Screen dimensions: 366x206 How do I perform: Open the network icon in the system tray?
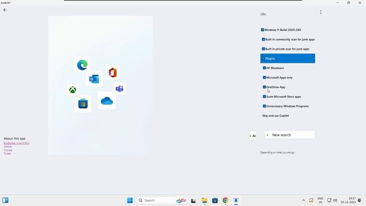point(329,200)
